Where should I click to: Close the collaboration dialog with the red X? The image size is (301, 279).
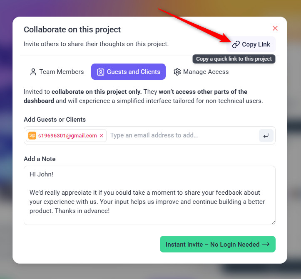(x=275, y=28)
